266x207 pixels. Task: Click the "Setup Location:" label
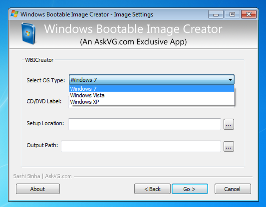(x=45, y=123)
